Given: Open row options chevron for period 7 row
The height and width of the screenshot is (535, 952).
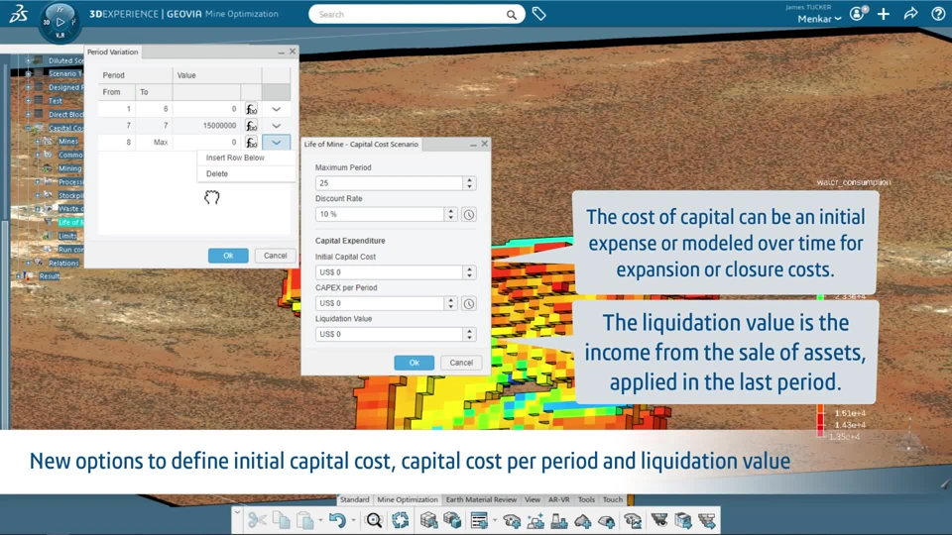Looking at the screenshot, I should click(277, 126).
